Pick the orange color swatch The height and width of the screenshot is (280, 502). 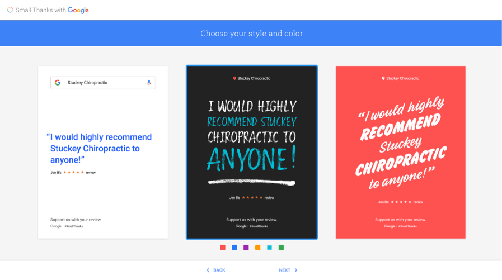click(x=258, y=248)
